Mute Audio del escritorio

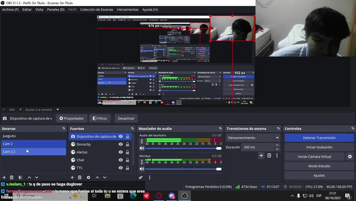(142, 148)
